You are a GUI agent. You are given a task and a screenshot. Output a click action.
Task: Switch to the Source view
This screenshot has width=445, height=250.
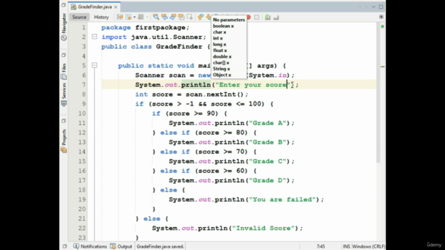[79, 17]
